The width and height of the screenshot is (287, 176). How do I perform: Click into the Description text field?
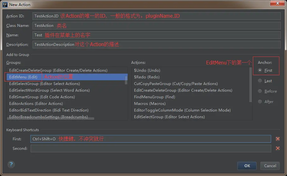(x=156, y=45)
